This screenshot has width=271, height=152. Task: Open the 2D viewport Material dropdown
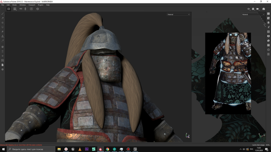pyautogui.click(x=253, y=14)
